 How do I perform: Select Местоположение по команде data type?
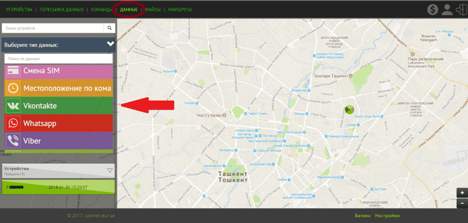tap(59, 88)
